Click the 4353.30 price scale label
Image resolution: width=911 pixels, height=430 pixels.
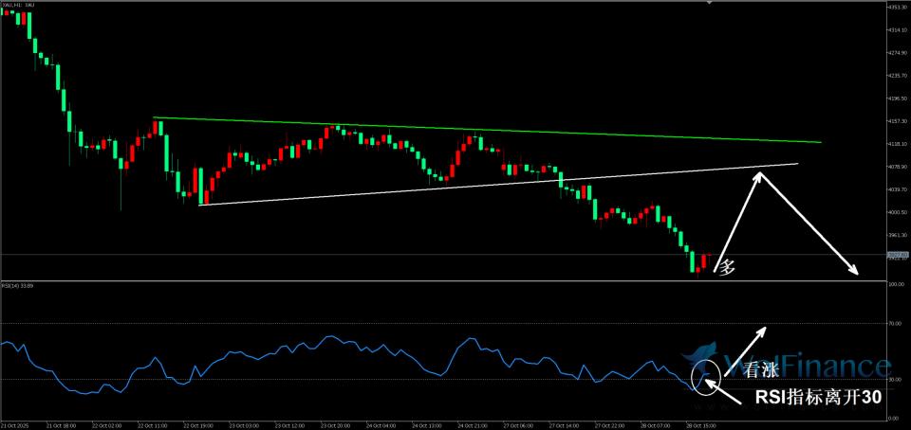897,7
